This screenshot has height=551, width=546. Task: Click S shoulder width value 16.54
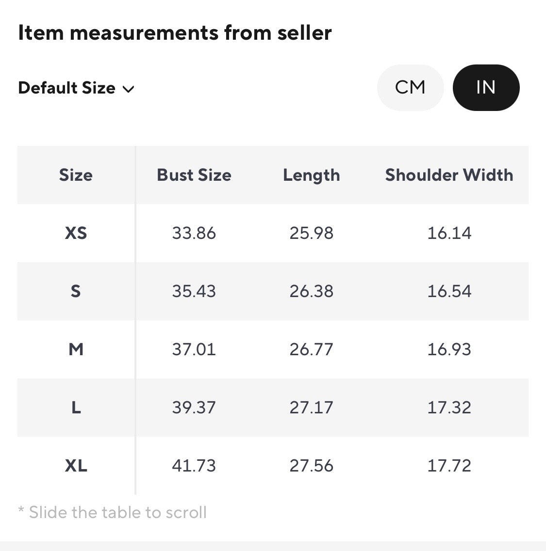click(x=449, y=291)
